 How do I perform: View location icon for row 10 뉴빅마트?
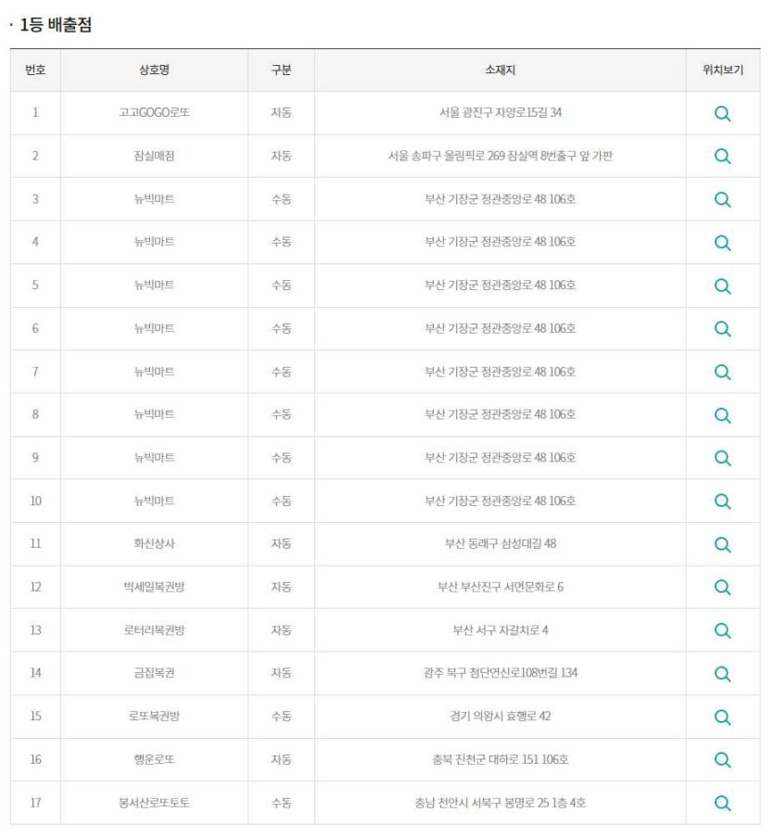(x=722, y=502)
